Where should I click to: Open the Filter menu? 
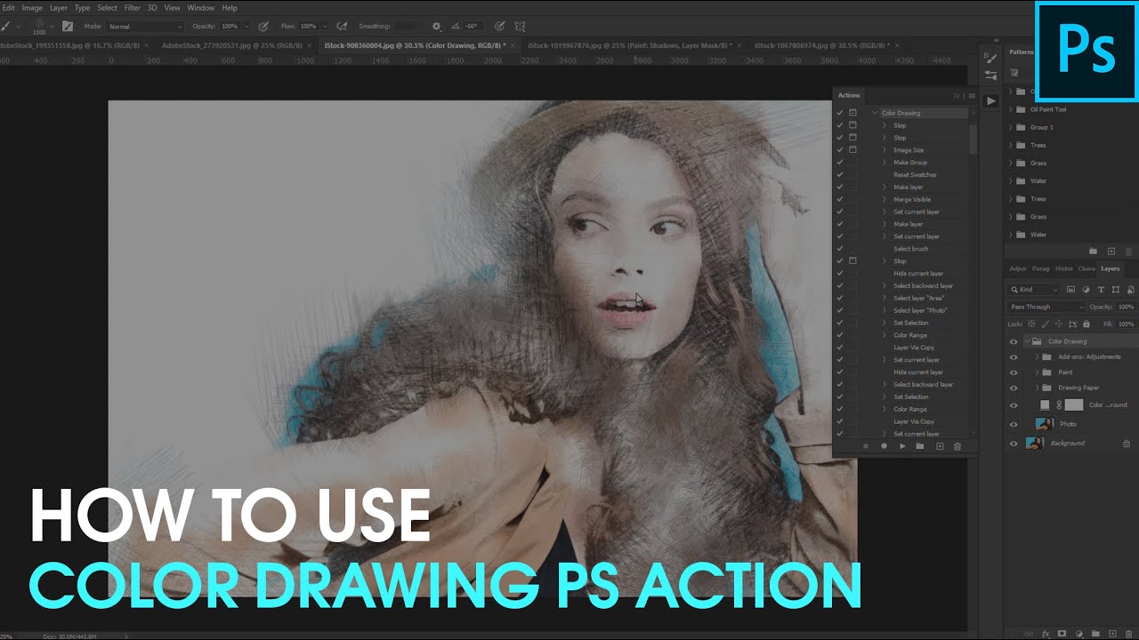132,8
